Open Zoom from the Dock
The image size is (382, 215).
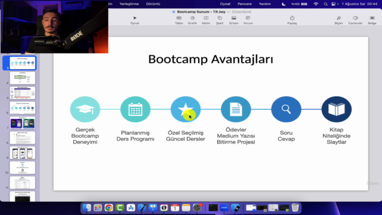click(224, 208)
